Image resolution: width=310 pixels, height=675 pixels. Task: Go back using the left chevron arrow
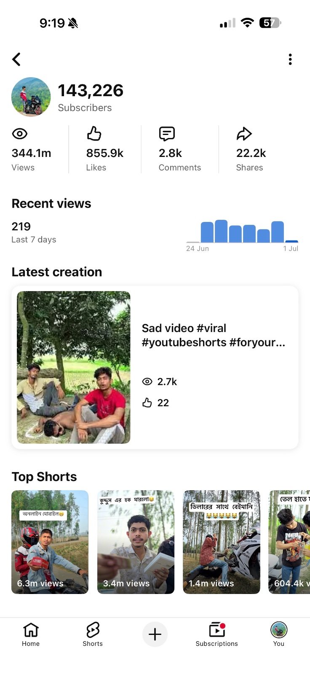tap(16, 59)
